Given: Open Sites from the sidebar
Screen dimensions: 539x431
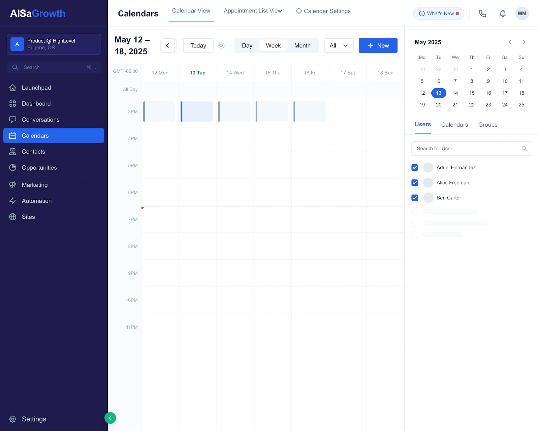Looking at the screenshot, I should point(54,217).
